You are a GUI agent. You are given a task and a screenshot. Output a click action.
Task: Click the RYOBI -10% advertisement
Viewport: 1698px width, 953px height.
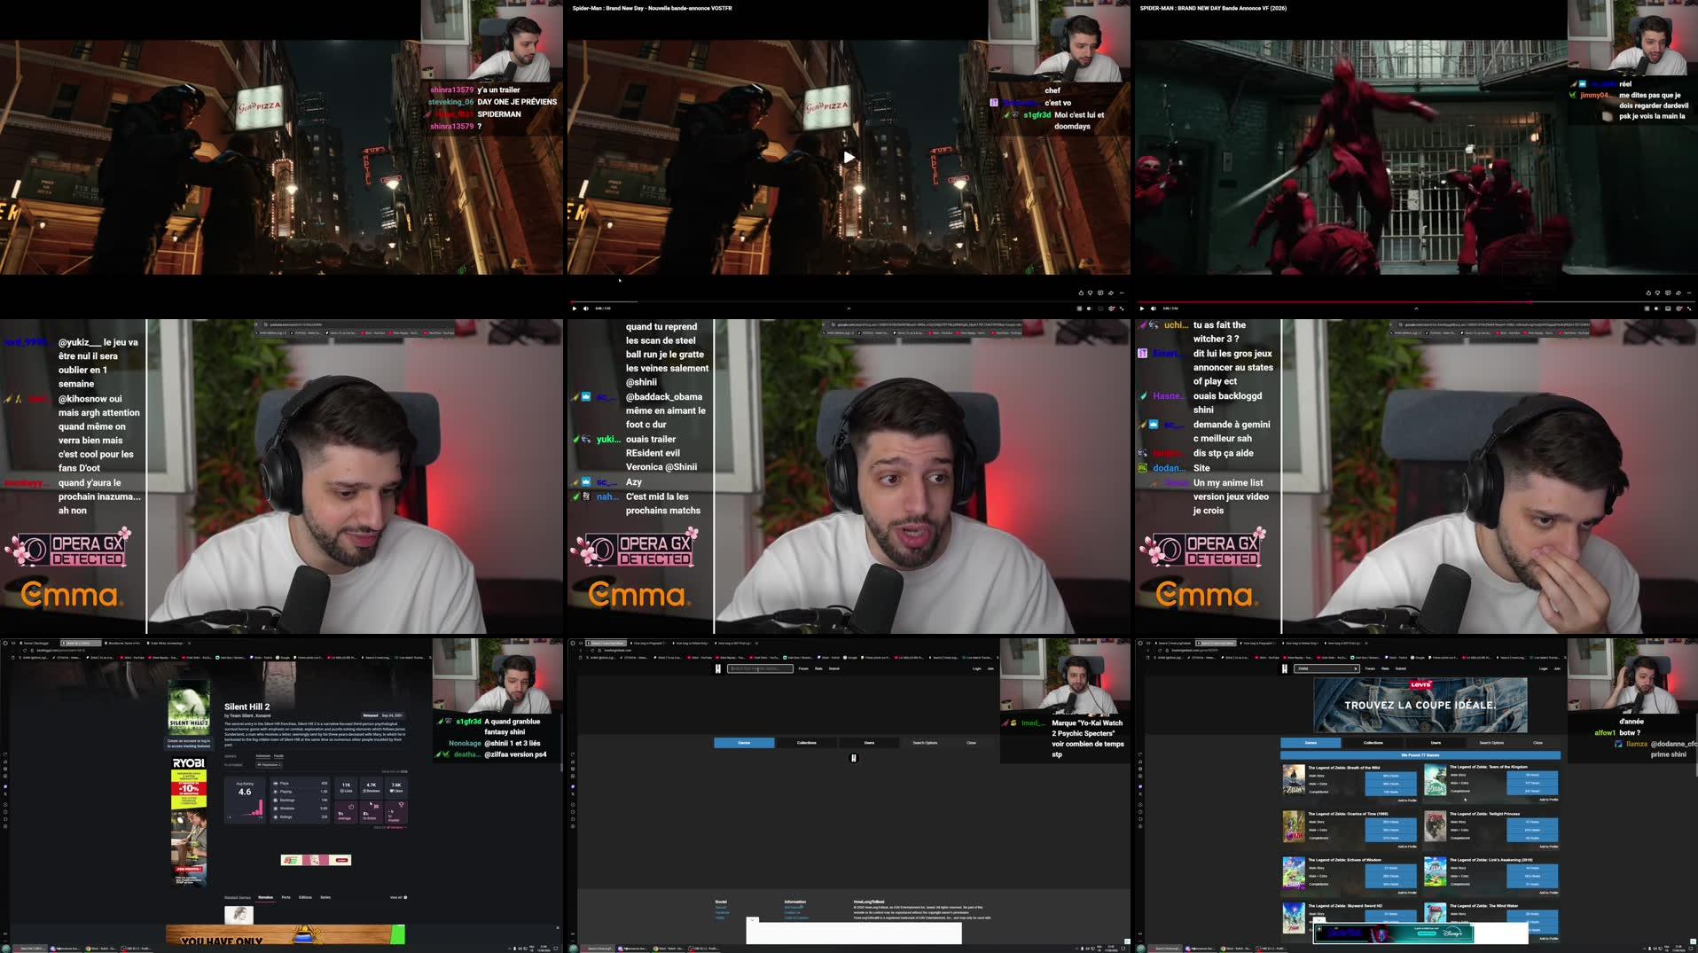coord(189,822)
